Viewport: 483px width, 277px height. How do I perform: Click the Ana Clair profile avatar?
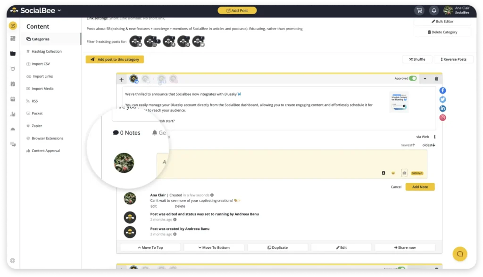(448, 10)
